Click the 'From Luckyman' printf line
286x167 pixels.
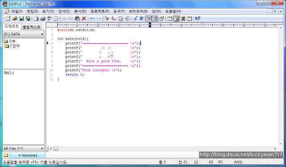93,70
